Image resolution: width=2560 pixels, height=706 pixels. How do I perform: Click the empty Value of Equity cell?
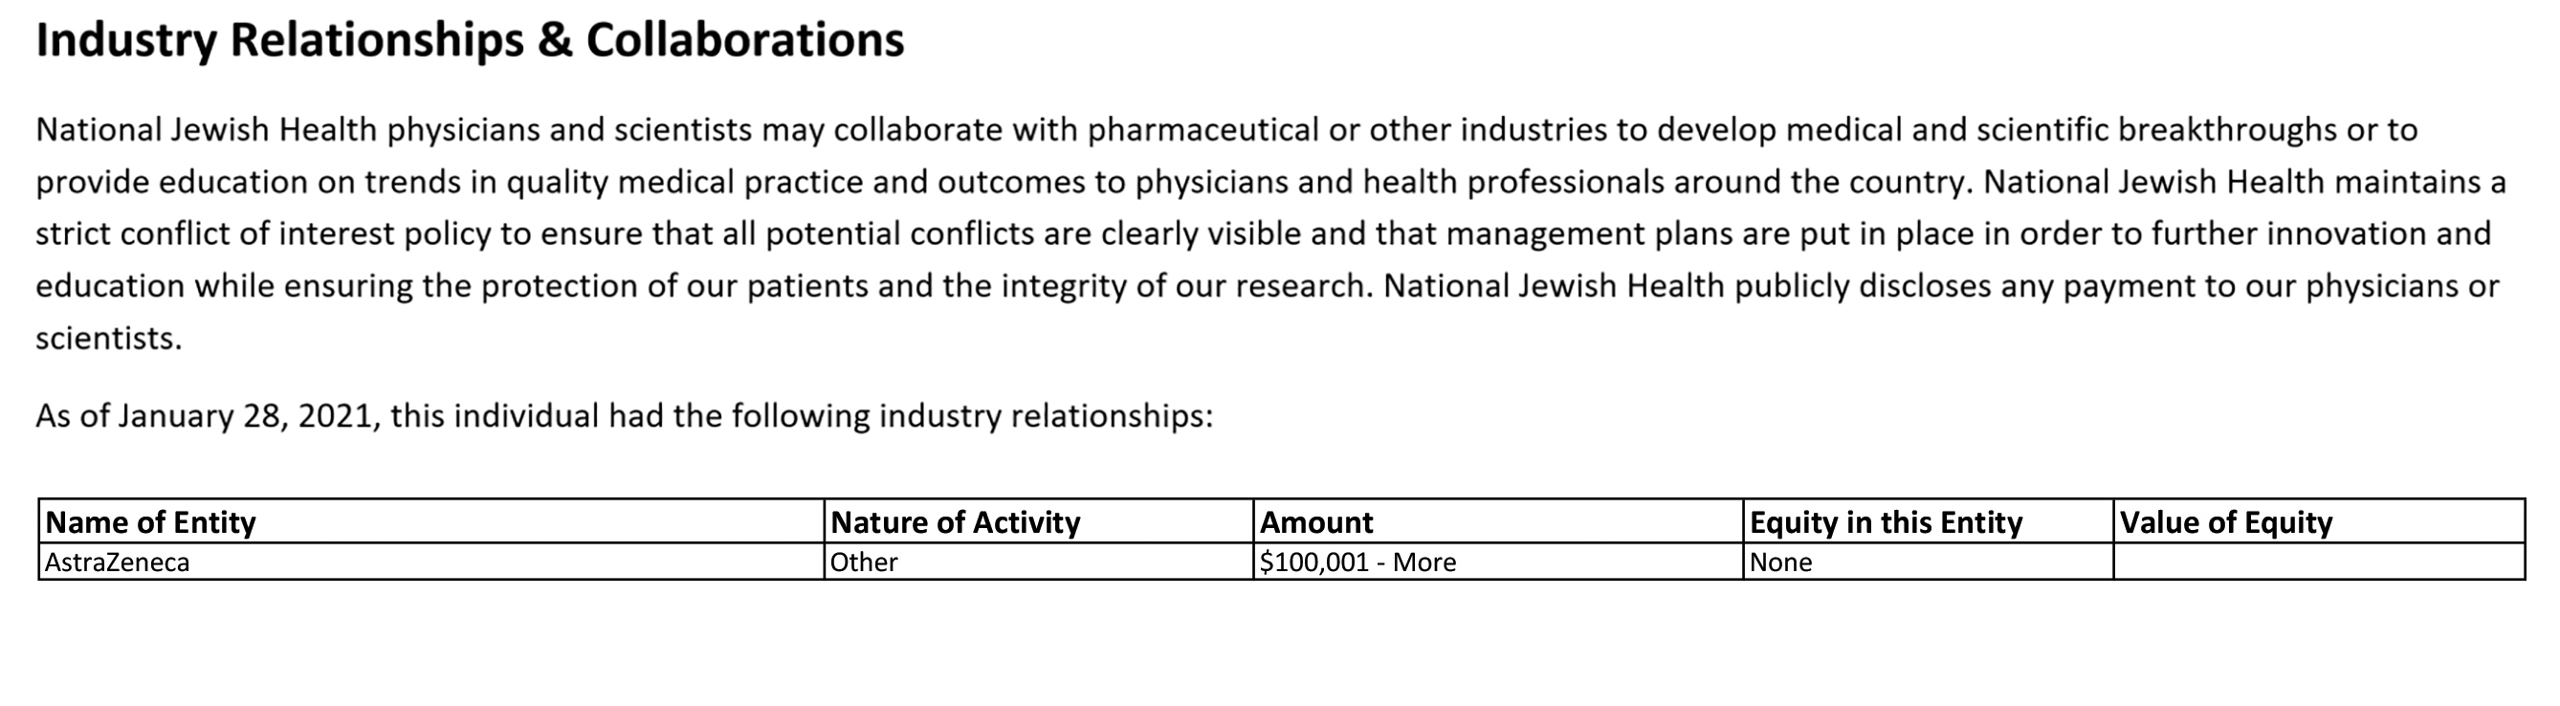point(2320,562)
